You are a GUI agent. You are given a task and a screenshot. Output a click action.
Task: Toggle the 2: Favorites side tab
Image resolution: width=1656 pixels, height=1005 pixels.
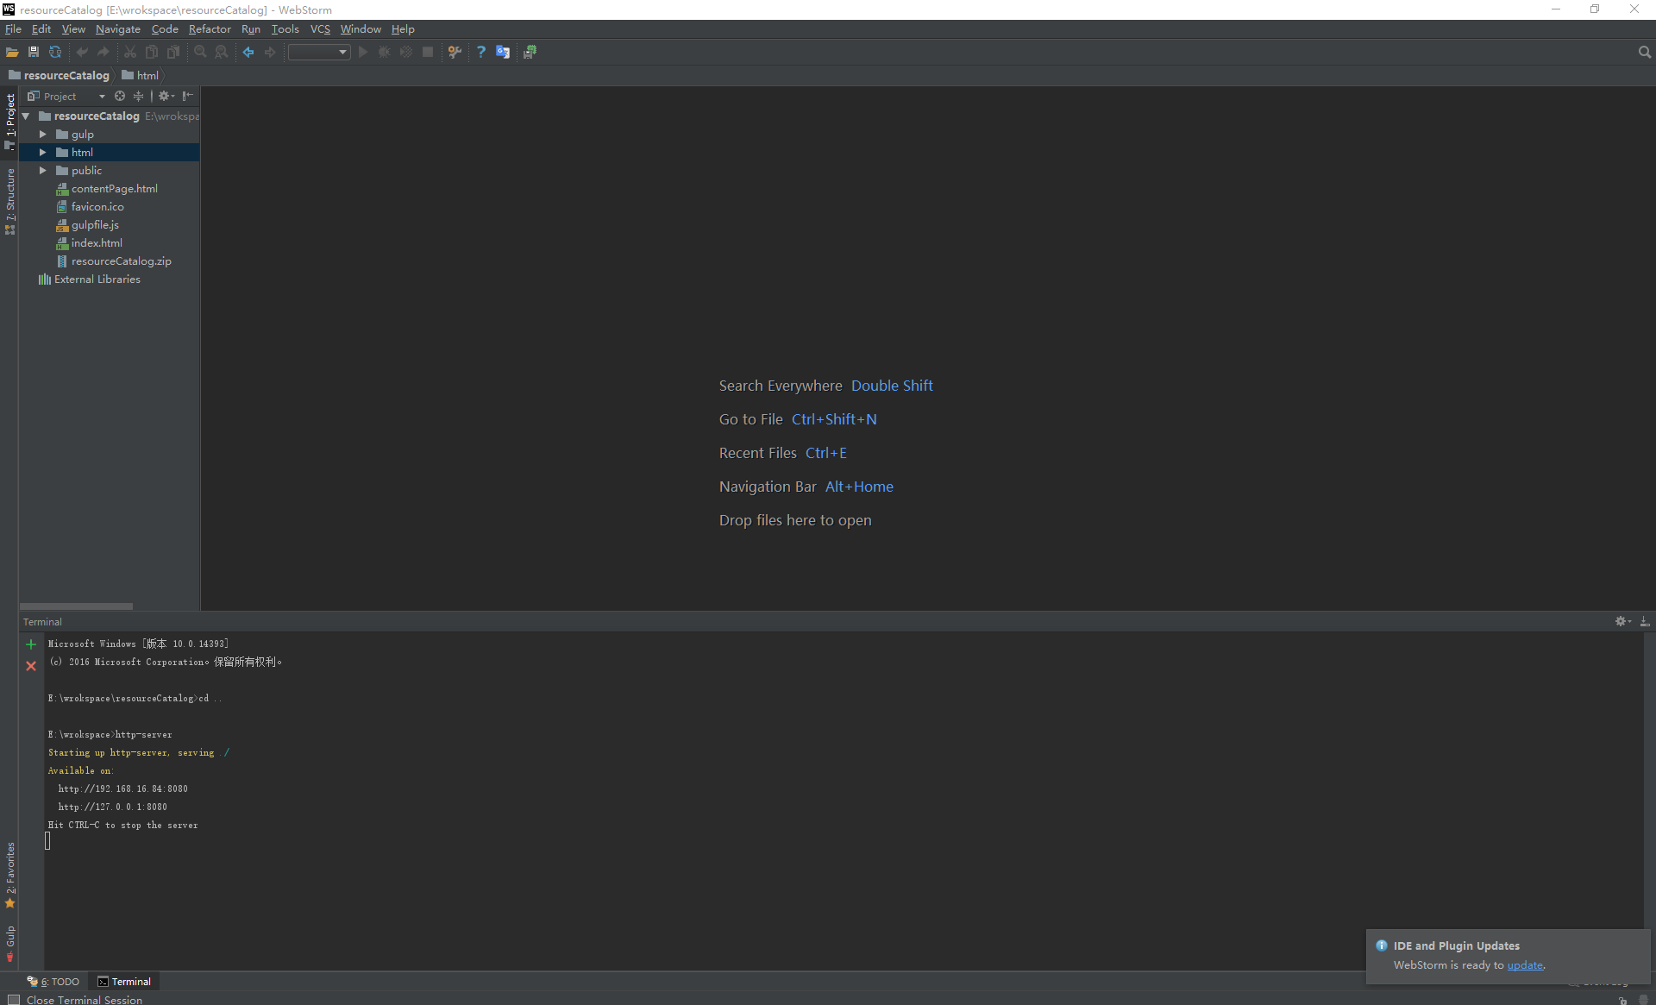9,875
